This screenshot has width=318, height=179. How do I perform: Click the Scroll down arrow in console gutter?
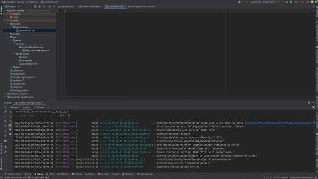(x=10, y=117)
